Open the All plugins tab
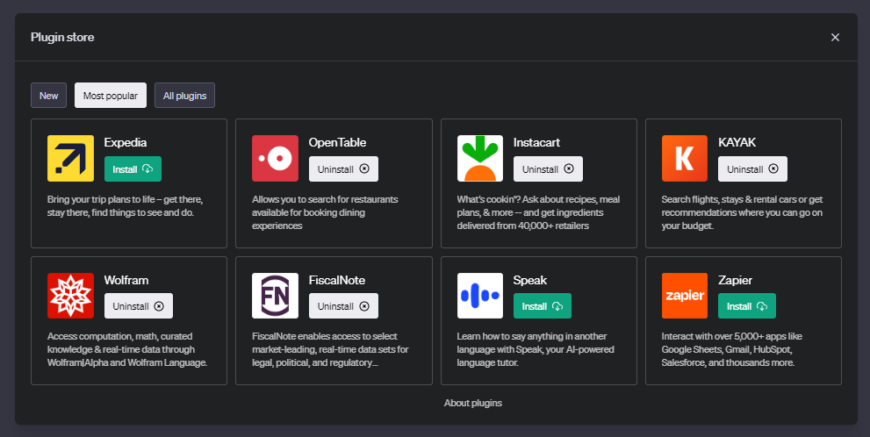This screenshot has height=437, width=870. point(184,96)
